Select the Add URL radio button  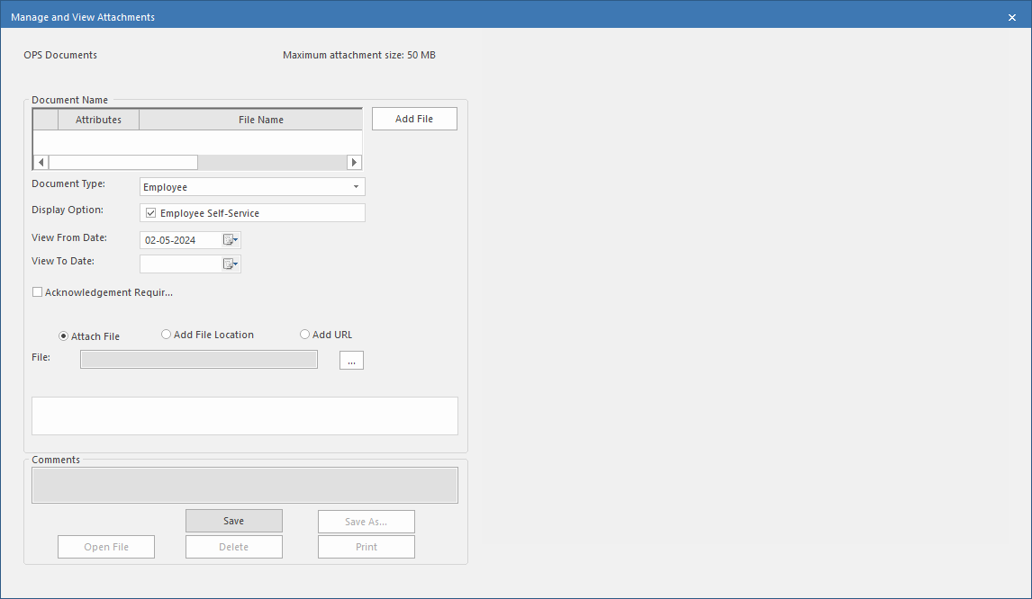click(304, 334)
